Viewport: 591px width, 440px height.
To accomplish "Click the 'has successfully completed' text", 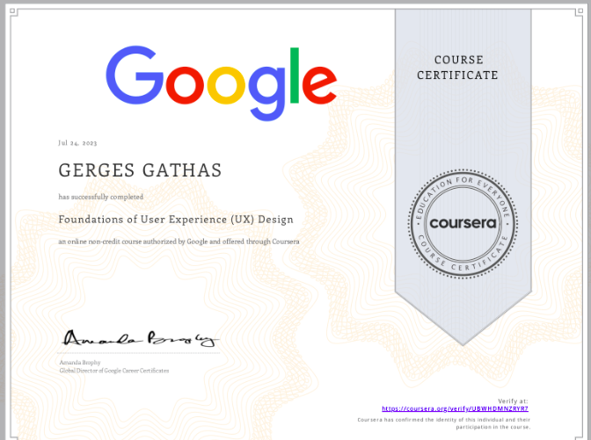I will tap(100, 197).
